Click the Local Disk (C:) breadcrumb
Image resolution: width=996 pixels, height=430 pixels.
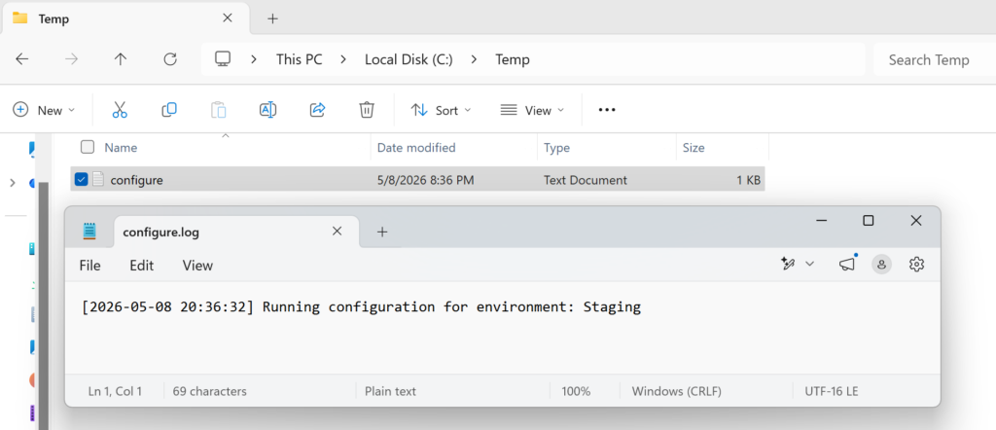tap(409, 59)
